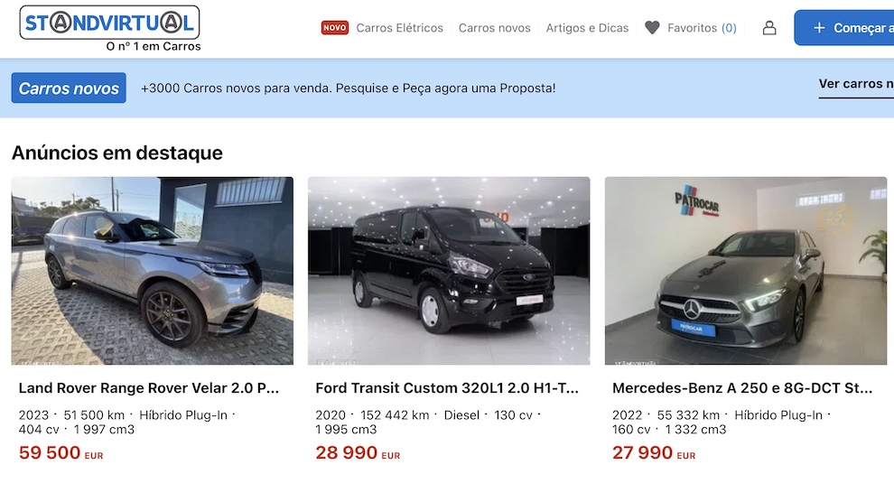Viewport: 894px width, 502px height.
Task: Open Favoritos (0) link
Action: pos(702,28)
